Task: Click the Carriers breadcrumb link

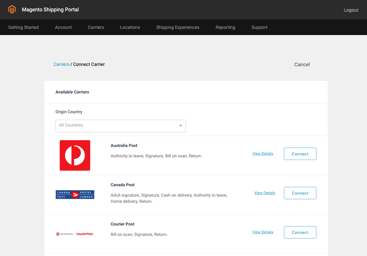Action: [61, 64]
